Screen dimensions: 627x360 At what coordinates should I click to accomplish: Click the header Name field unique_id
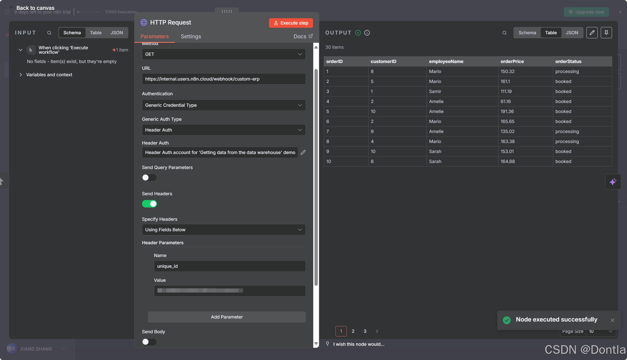click(x=230, y=266)
